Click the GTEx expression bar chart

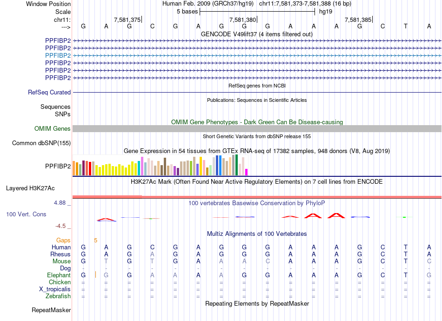(x=160, y=165)
